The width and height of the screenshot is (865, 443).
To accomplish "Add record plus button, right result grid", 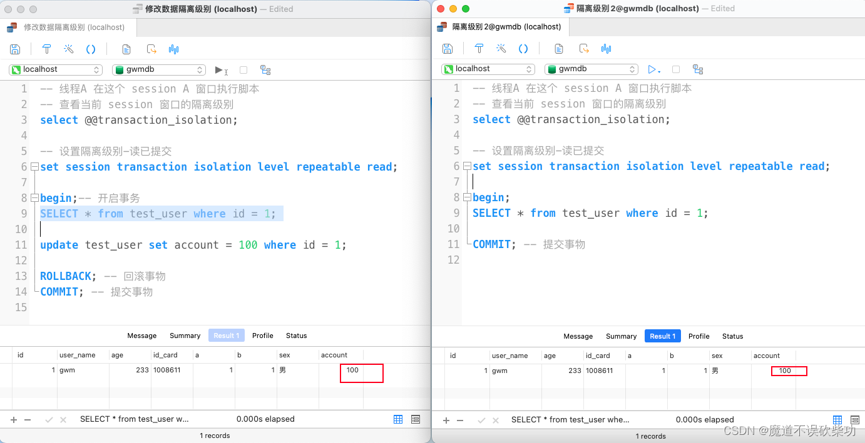I will tap(446, 421).
